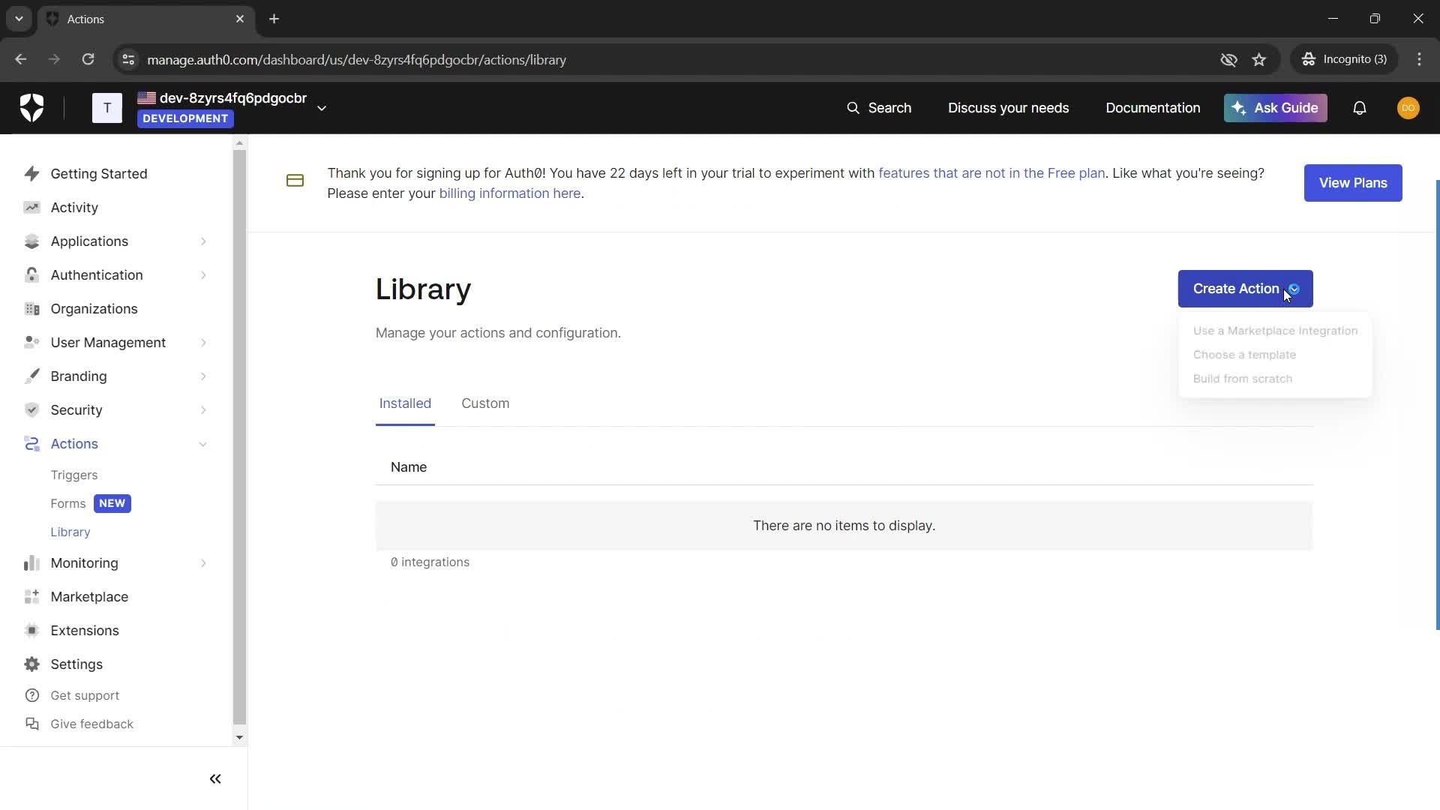Open Forms under Actions

tap(68, 504)
